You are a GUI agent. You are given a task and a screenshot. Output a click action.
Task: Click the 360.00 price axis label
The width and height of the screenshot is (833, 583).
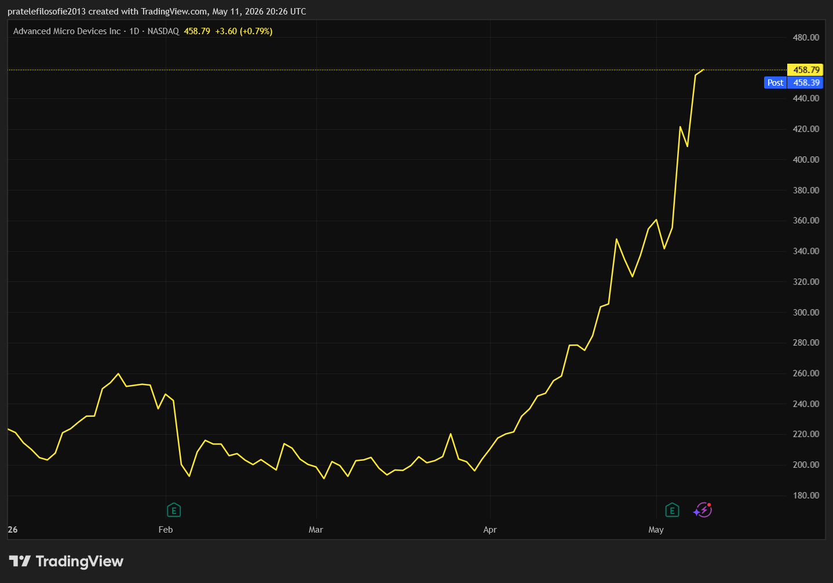(806, 221)
